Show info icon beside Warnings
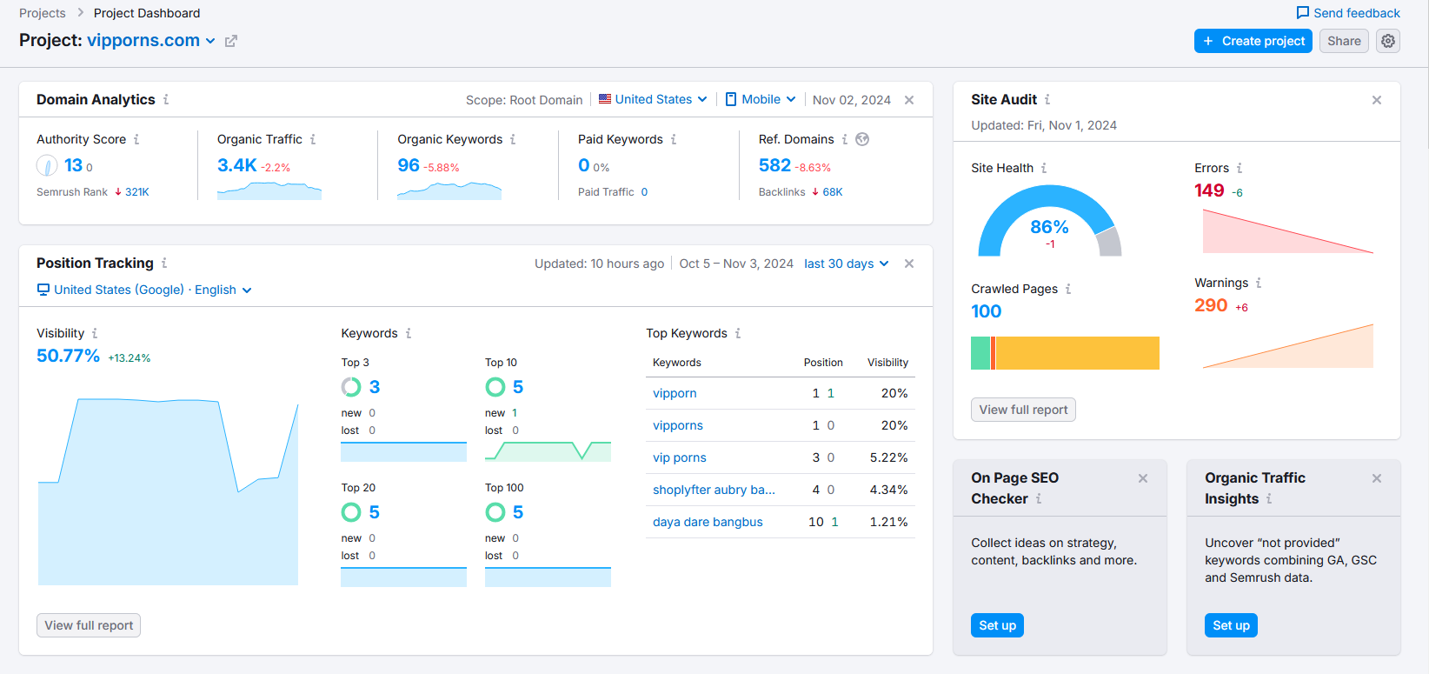The image size is (1429, 674). coord(1259,283)
